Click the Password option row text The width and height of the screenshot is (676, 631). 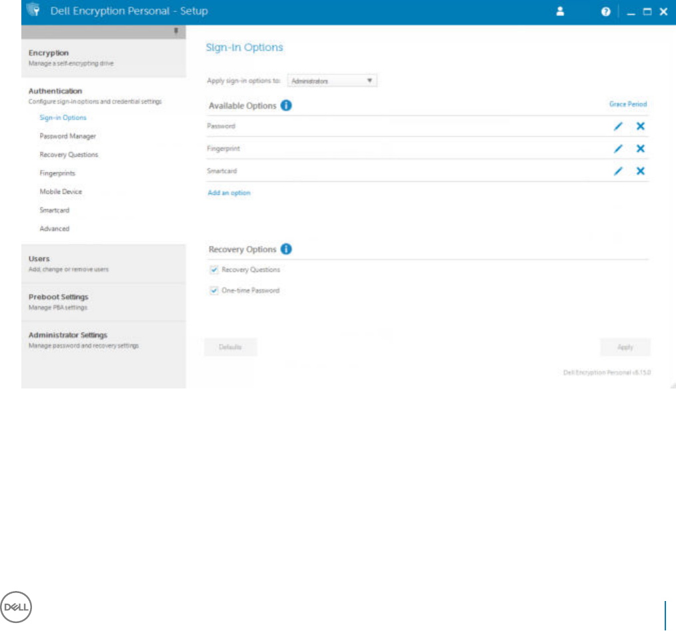[x=221, y=127]
